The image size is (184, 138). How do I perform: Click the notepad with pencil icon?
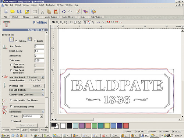(x=78, y=11)
